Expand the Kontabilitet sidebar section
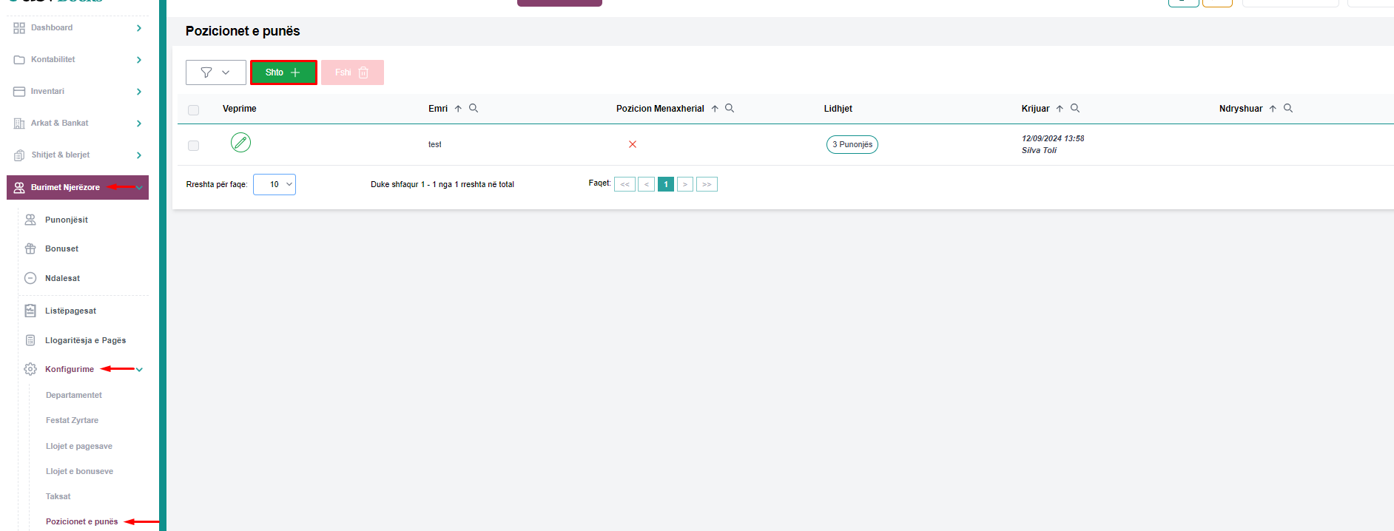 (x=77, y=59)
